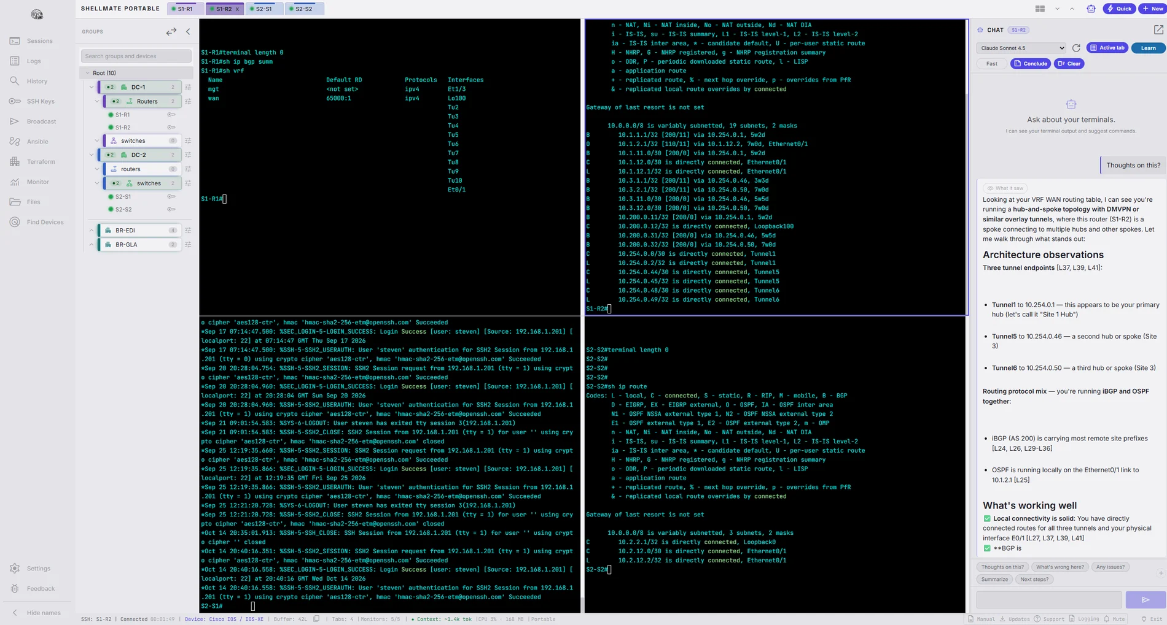This screenshot has height=625, width=1167.
Task: Open the Claude Sonnet 4.5 model dropdown
Action: click(x=1021, y=48)
